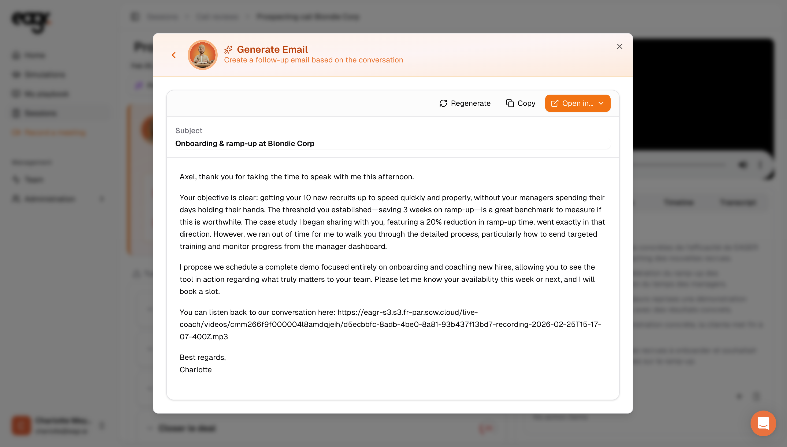
Task: Click the Regenerate refresh icon
Action: tap(443, 103)
